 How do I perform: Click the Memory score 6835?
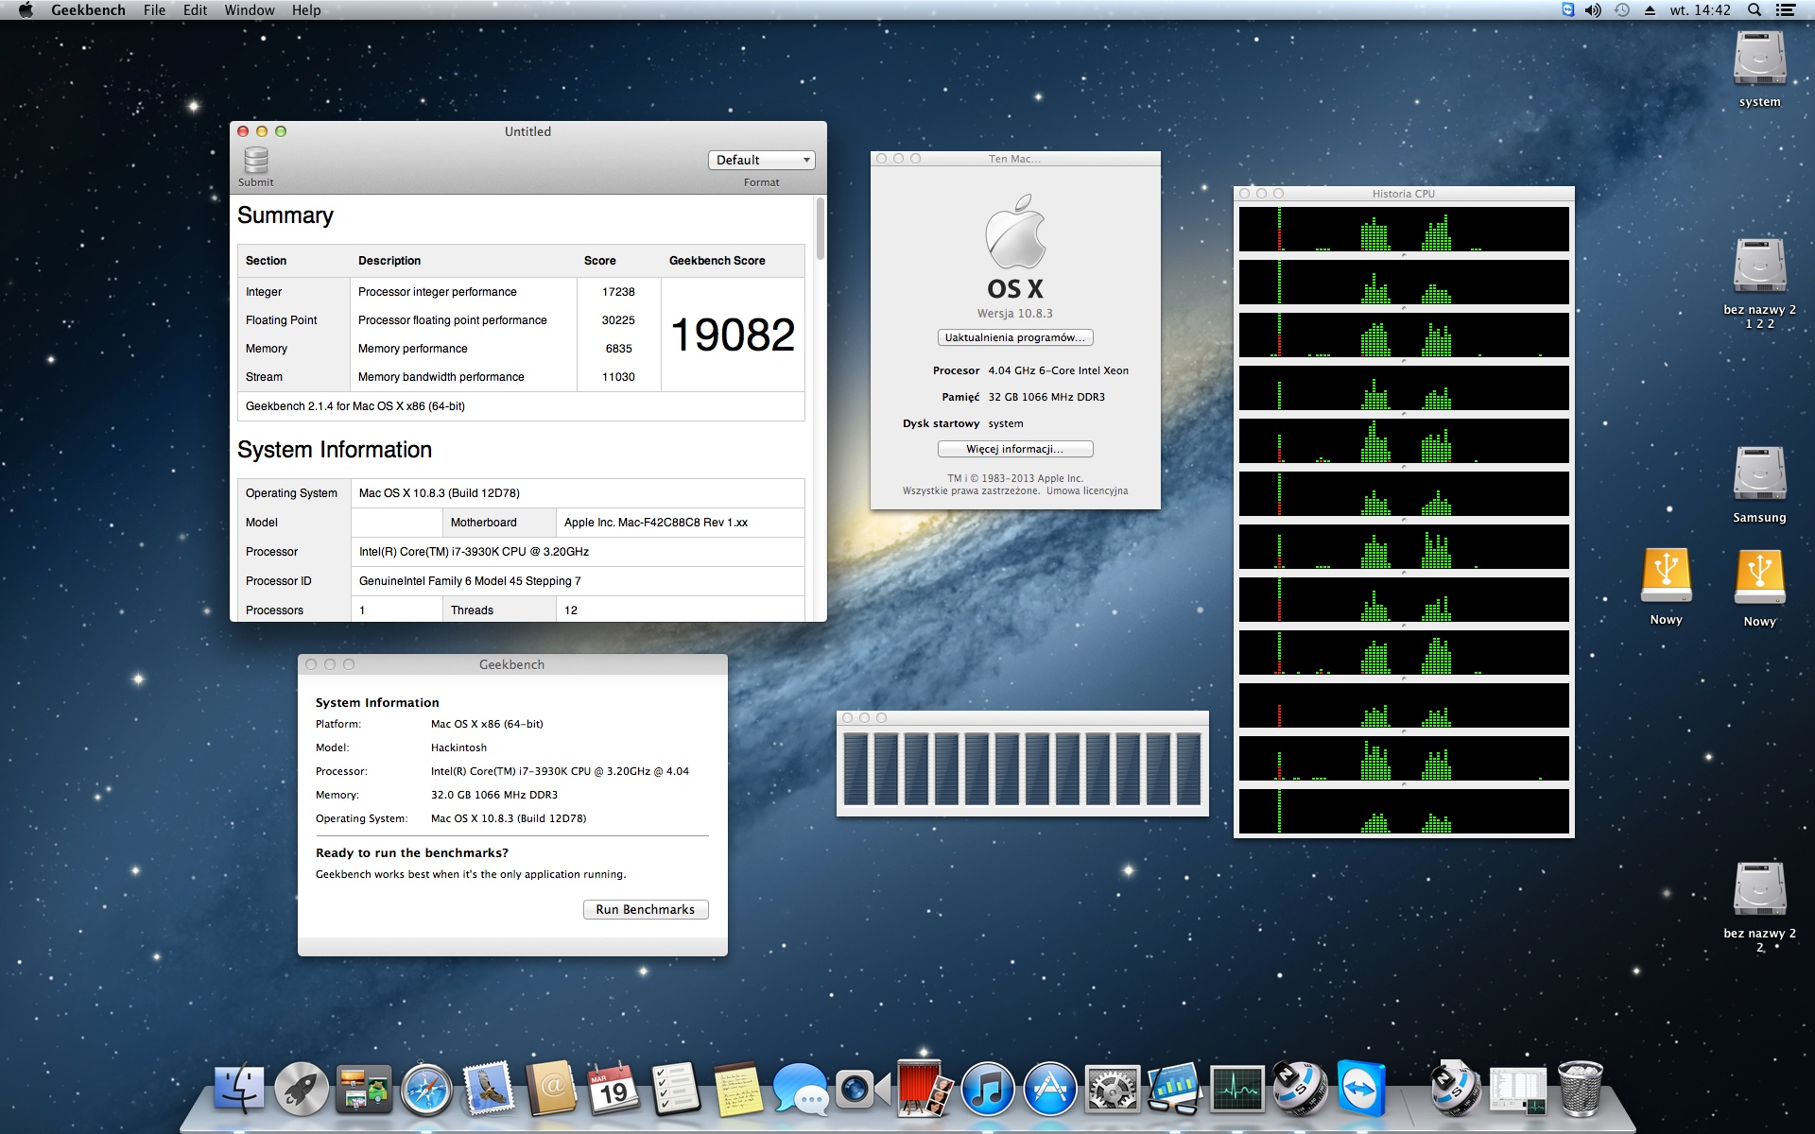pyautogui.click(x=619, y=349)
